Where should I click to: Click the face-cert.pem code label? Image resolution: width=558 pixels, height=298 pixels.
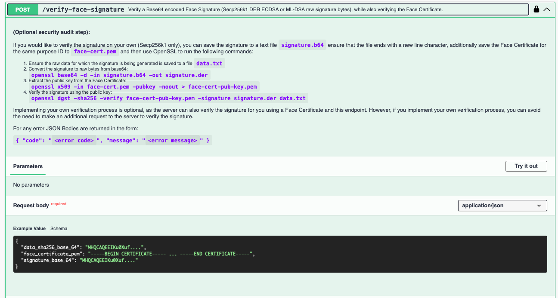click(95, 51)
